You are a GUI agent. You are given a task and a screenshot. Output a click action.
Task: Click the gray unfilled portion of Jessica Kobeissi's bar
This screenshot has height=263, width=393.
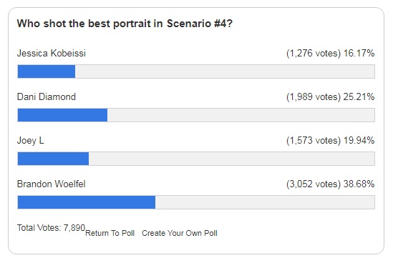coord(225,71)
